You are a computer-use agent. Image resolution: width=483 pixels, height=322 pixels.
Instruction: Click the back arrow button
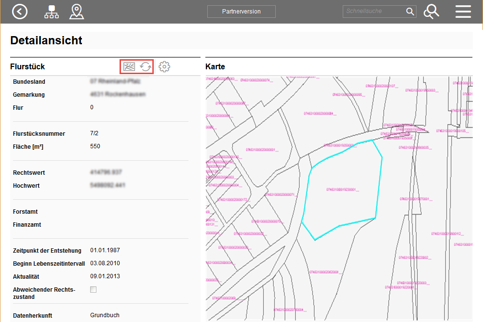pos(20,12)
